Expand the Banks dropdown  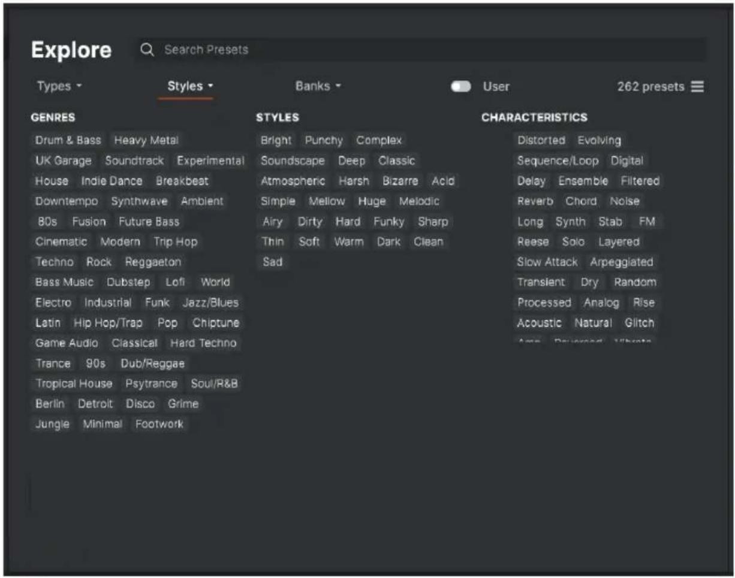point(318,86)
